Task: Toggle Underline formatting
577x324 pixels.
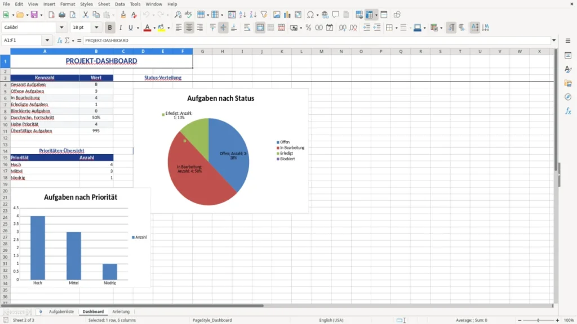Action: (x=130, y=28)
